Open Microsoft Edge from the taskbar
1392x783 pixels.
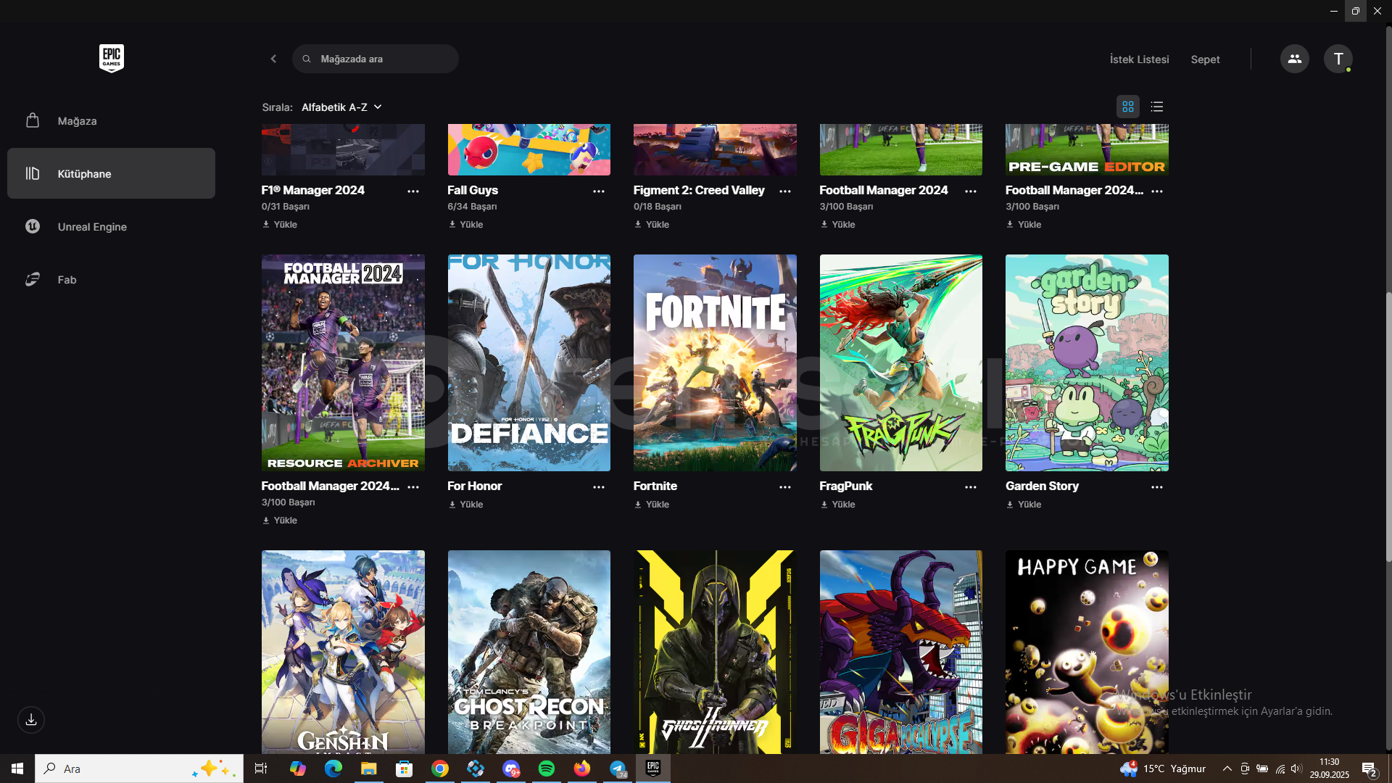(333, 768)
